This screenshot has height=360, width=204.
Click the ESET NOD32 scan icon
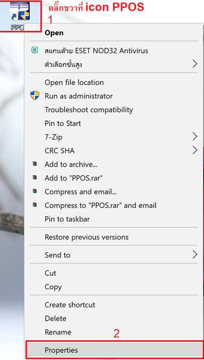click(x=35, y=50)
